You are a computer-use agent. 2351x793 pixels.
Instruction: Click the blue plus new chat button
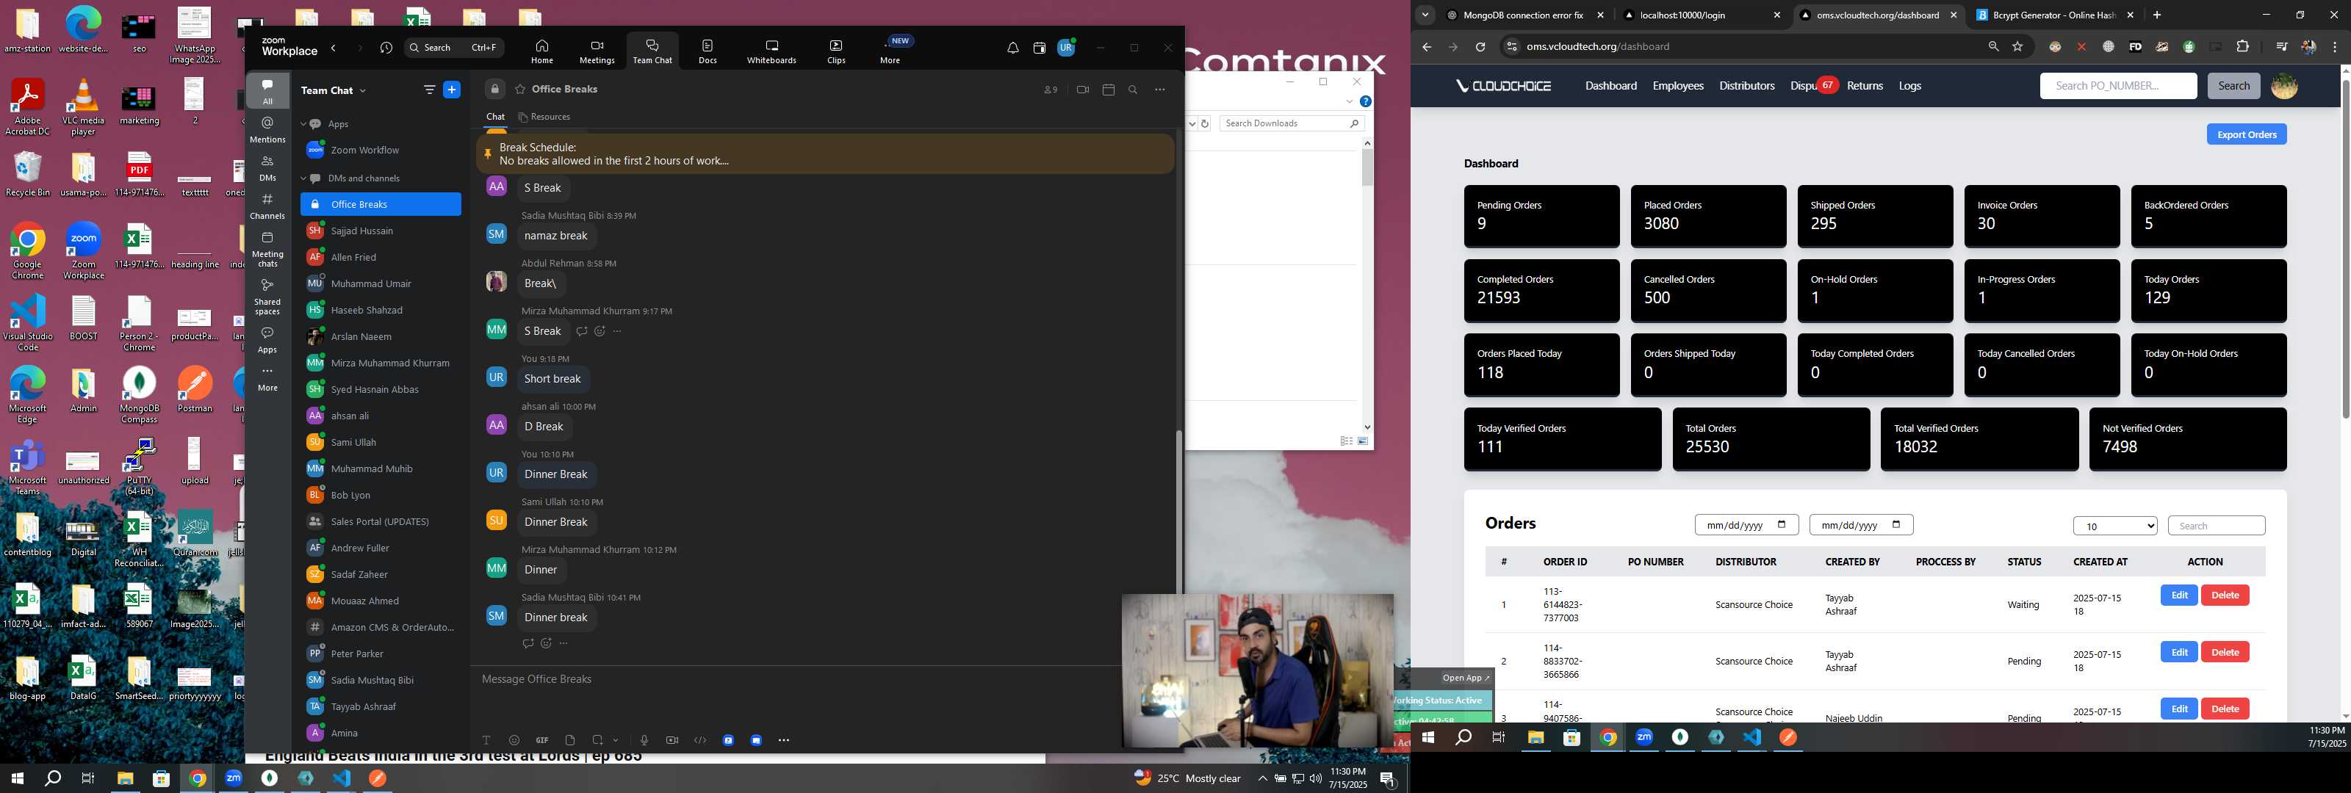[x=451, y=90]
